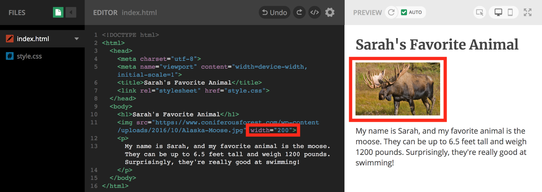Image resolution: width=542 pixels, height=192 pixels.
Task: Open the code snippets icon
Action: click(315, 12)
